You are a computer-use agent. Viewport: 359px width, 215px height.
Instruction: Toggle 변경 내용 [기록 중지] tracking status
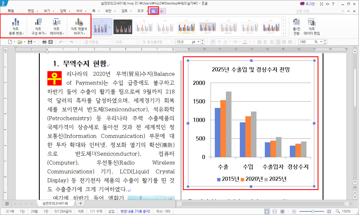[135, 211]
